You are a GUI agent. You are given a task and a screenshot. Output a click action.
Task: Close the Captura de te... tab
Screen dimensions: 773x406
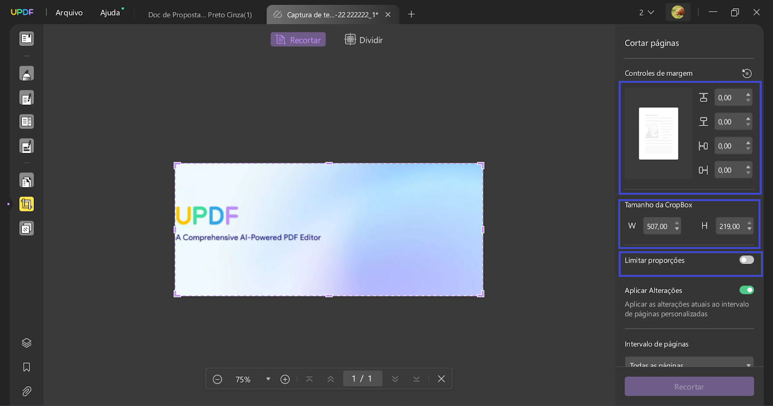(388, 14)
